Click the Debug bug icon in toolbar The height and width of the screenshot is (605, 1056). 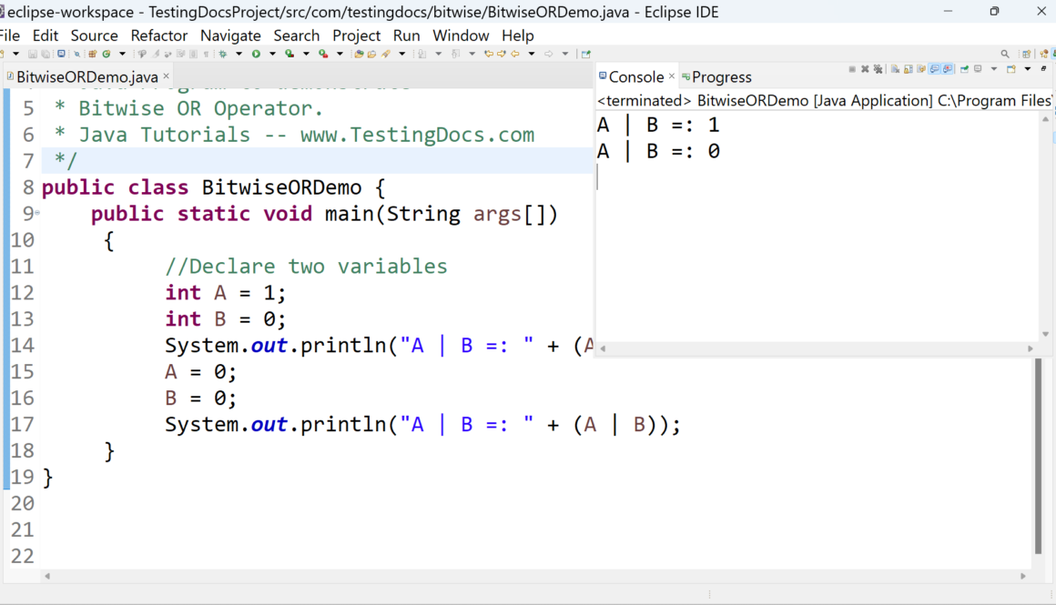[223, 55]
